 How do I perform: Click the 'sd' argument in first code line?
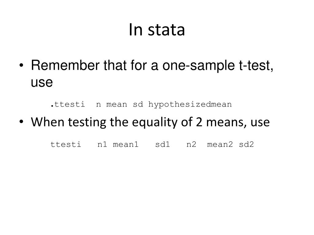coord(138,104)
